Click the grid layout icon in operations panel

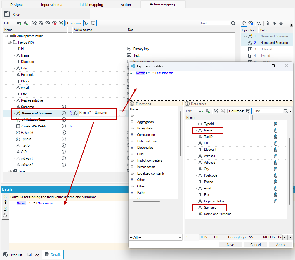coord(259,23)
